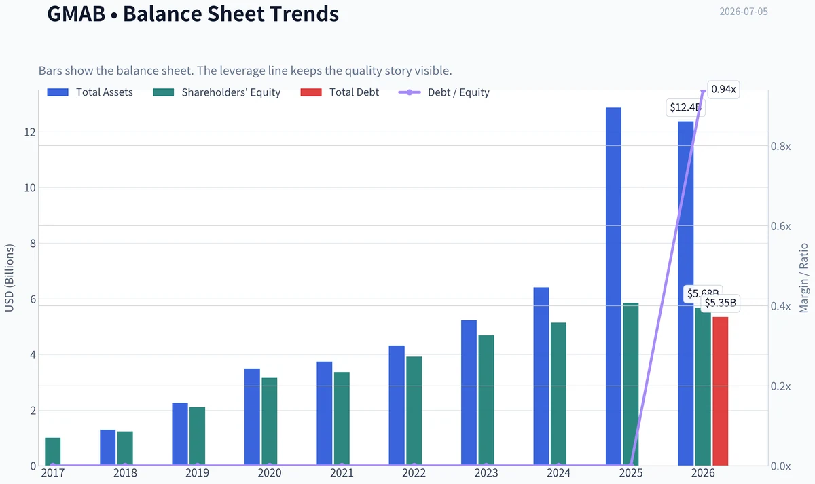Click the "2023" x-axis label
Screen dimensions: 815x484
point(486,472)
